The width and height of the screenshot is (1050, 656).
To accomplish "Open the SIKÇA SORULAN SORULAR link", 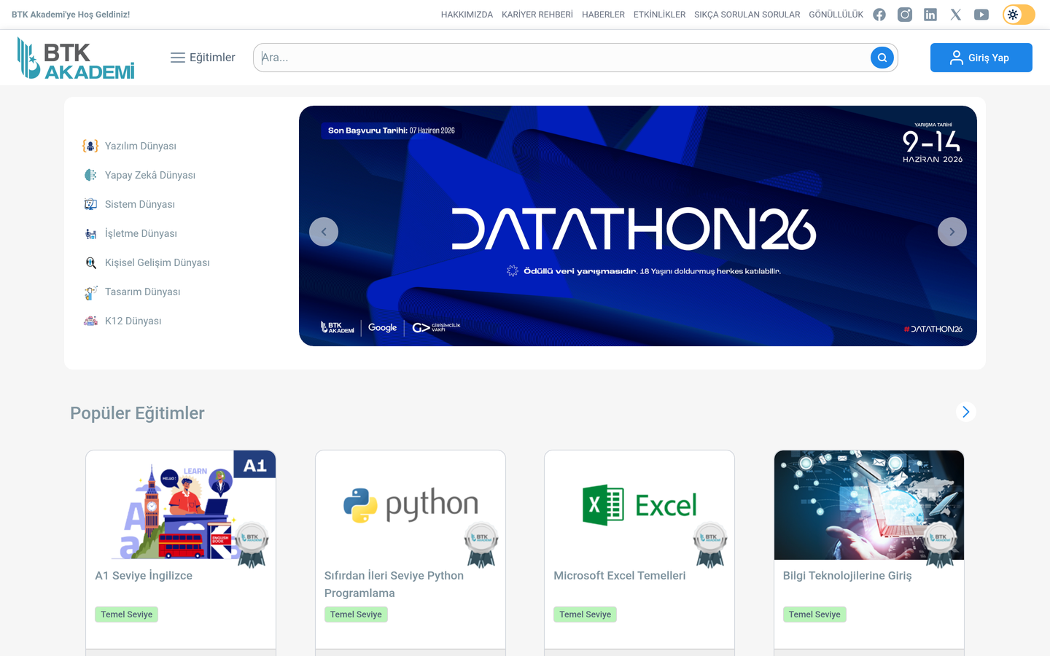I will [x=747, y=15].
